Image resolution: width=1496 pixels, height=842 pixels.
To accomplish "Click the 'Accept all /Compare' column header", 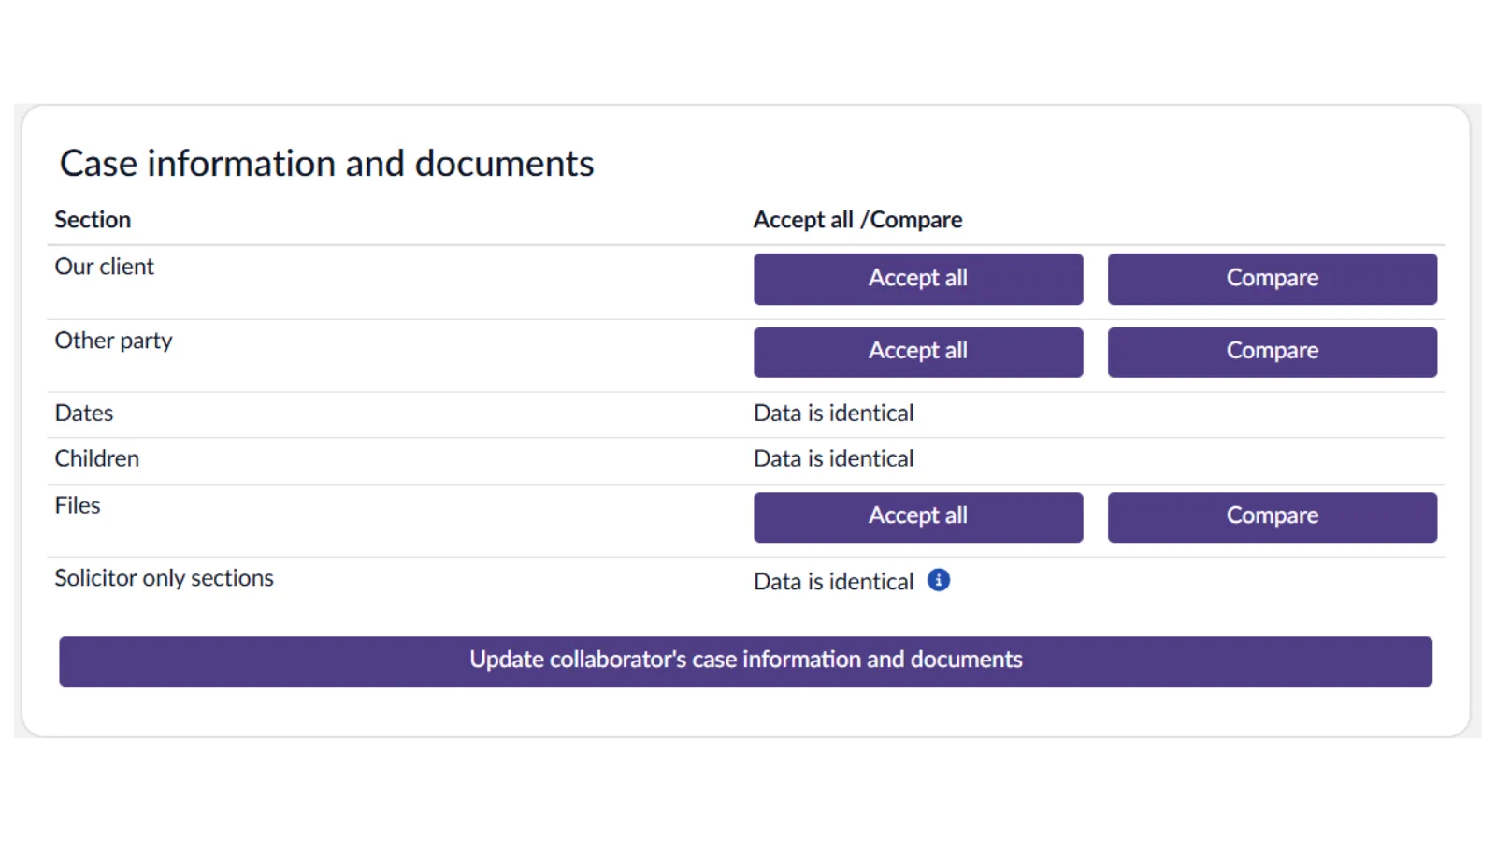I will tap(857, 220).
